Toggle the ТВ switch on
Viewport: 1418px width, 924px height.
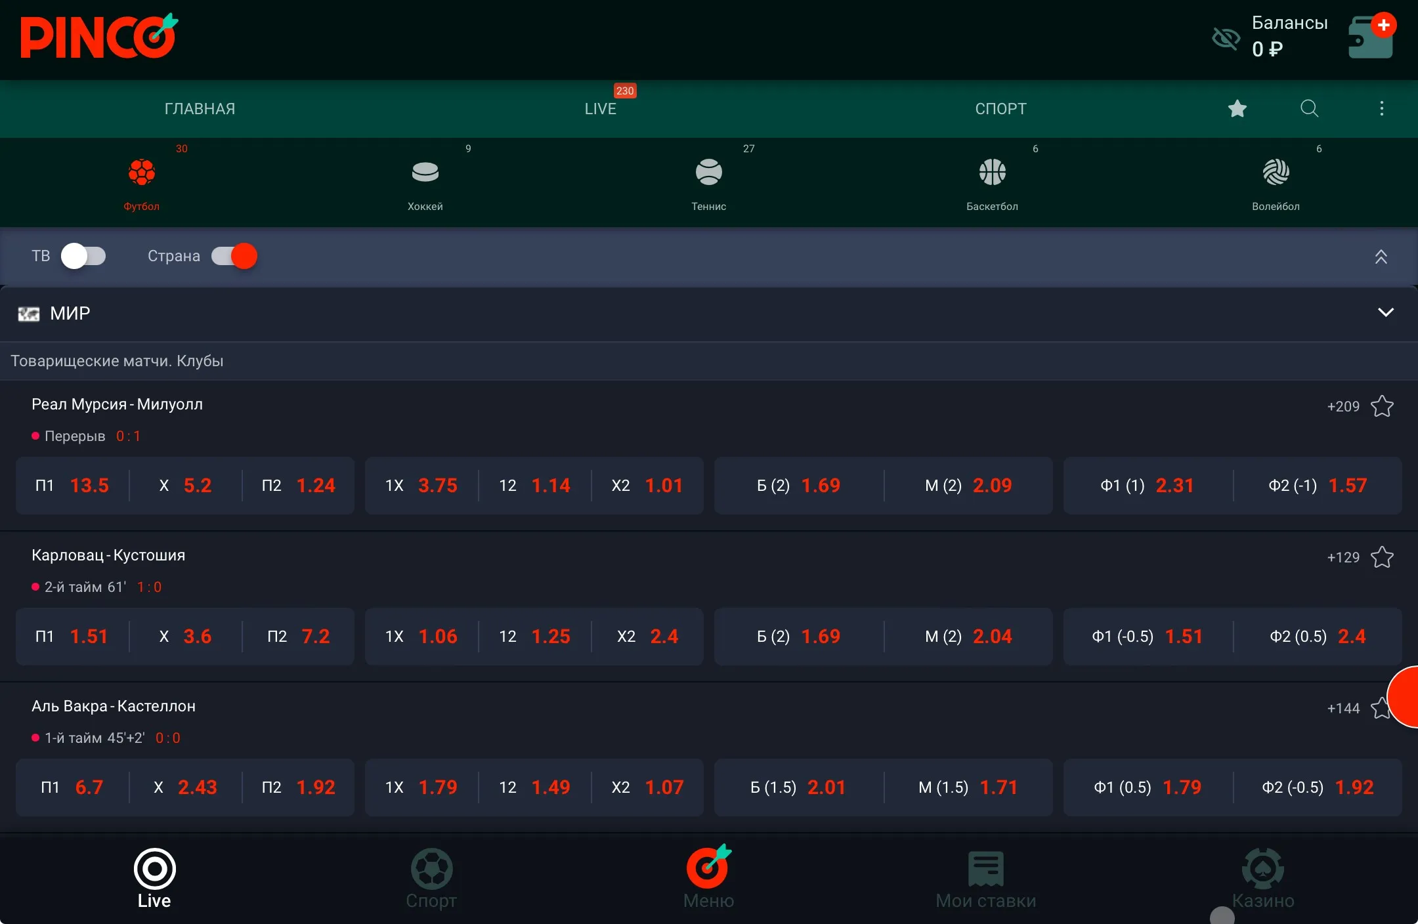(x=83, y=256)
